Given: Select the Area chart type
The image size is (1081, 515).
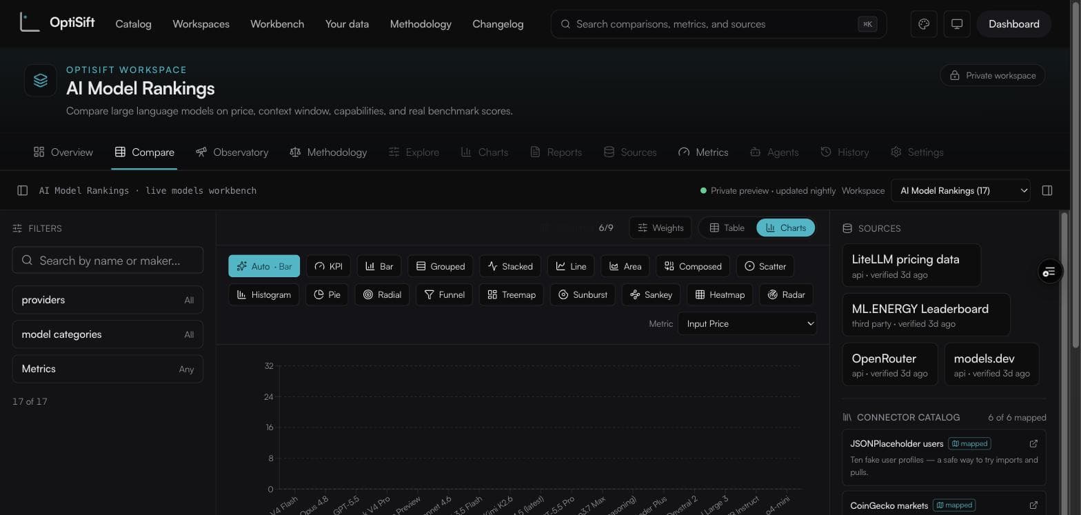Looking at the screenshot, I should (625, 266).
